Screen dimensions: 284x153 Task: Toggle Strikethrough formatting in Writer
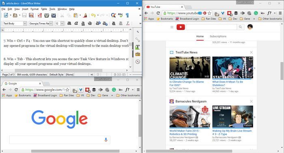[x=90, y=23]
